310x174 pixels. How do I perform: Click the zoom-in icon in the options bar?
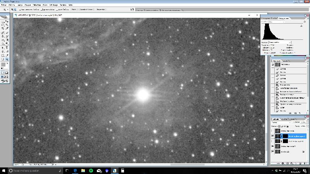tap(12, 9)
